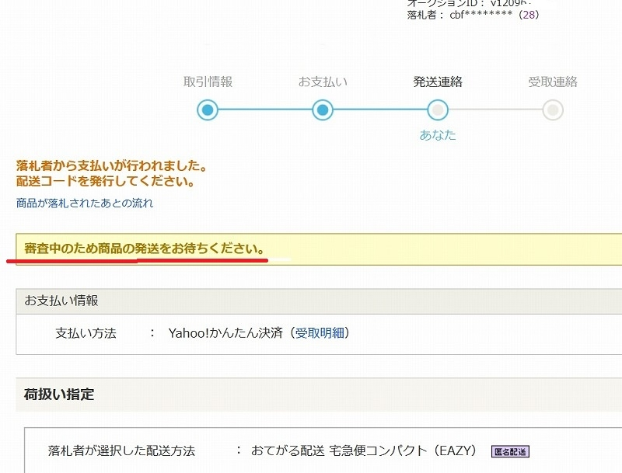Click the 取引情報 step label
The image size is (622, 473).
click(x=208, y=82)
